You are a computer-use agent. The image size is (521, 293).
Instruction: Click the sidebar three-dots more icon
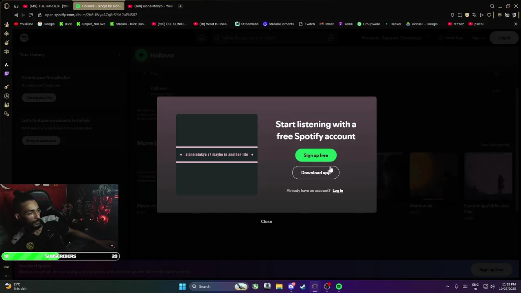click(7, 276)
